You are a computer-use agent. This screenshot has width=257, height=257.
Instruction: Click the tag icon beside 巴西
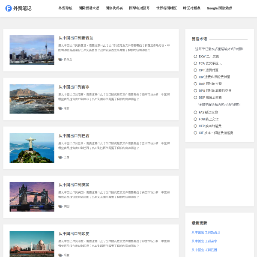(x=60, y=157)
